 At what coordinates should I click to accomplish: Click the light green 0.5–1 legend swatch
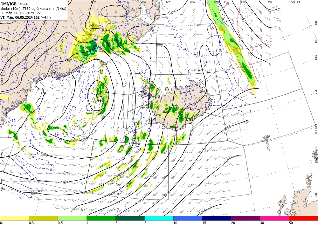click(x=72, y=218)
